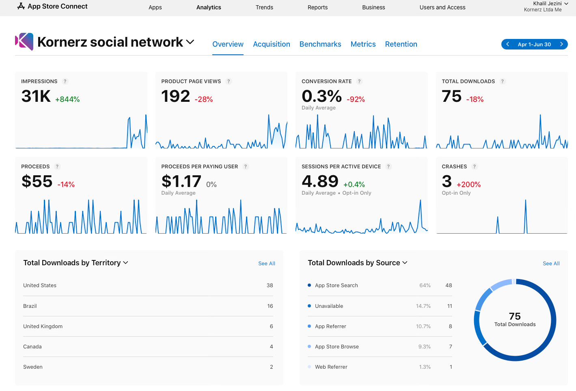Image resolution: width=576 pixels, height=391 pixels.
Task: Click See All for downloads by source
Action: [551, 263]
